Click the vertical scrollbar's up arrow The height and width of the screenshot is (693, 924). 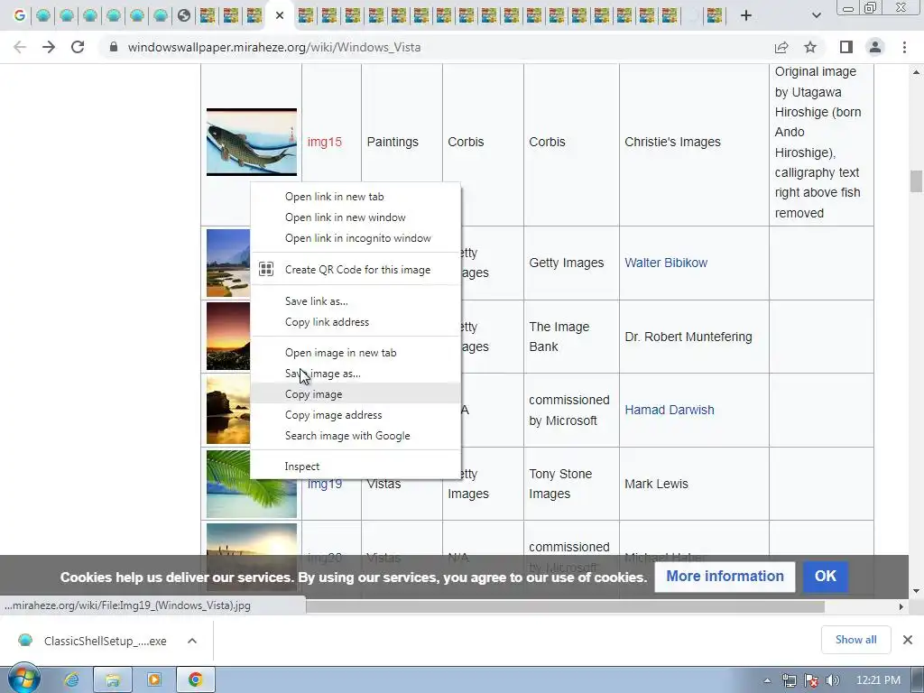coord(916,72)
